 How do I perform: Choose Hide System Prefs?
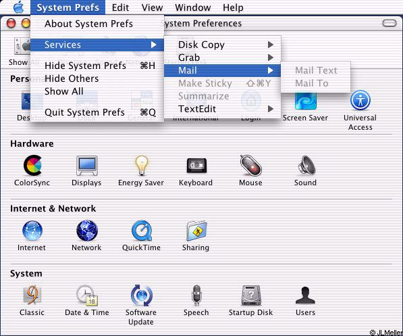[x=97, y=66]
